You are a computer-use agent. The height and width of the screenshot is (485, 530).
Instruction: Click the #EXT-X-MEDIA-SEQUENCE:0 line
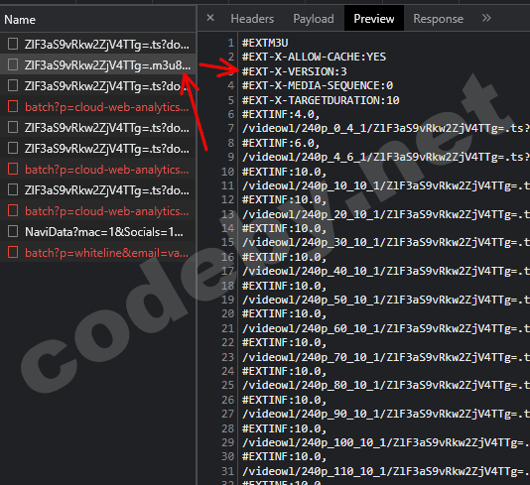point(318,85)
